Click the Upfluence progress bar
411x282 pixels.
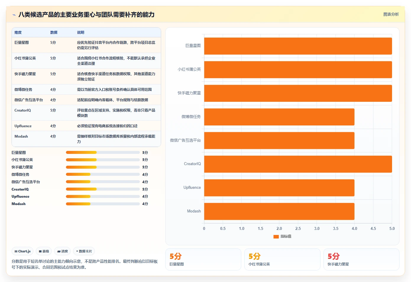point(103,196)
